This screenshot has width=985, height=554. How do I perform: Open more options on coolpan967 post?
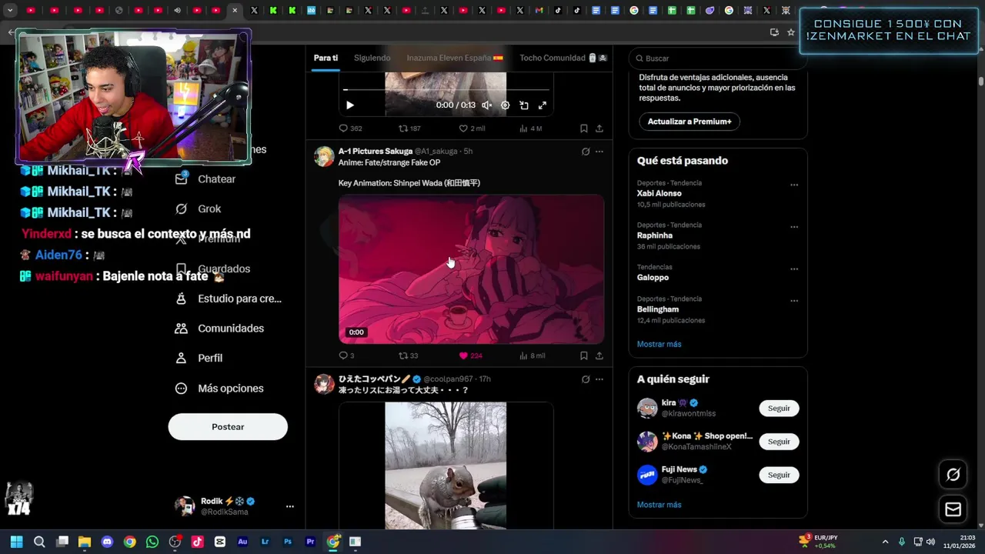click(x=599, y=379)
